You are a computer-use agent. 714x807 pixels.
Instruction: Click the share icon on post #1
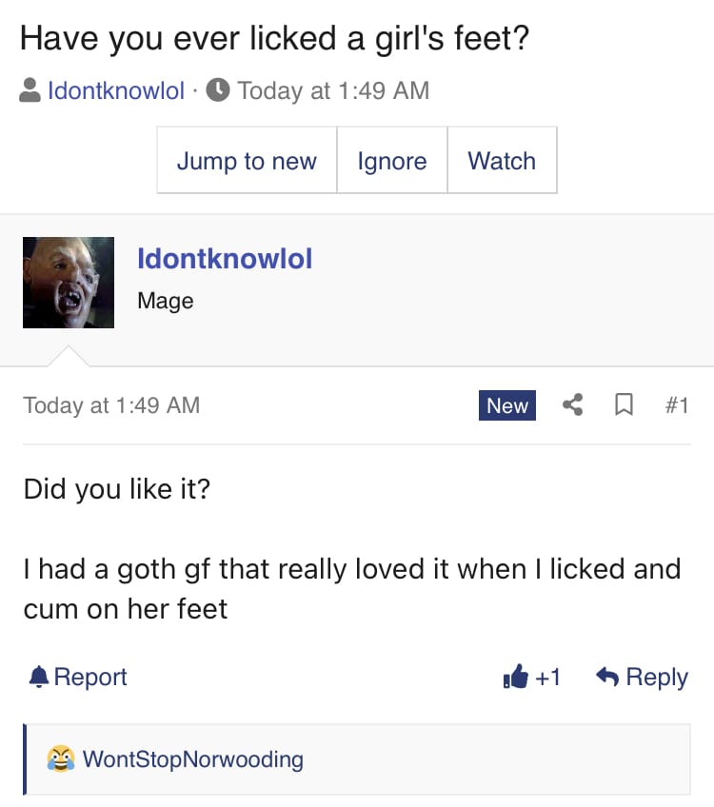[x=572, y=404]
